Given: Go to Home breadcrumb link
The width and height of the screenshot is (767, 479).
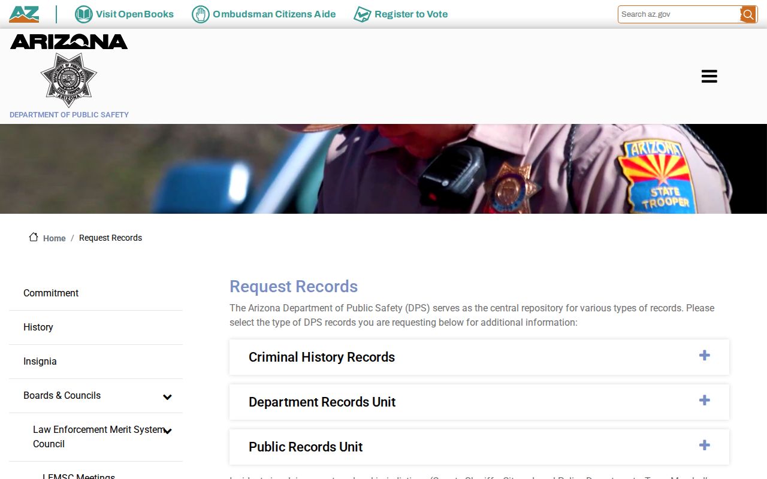Looking at the screenshot, I should click(54, 238).
